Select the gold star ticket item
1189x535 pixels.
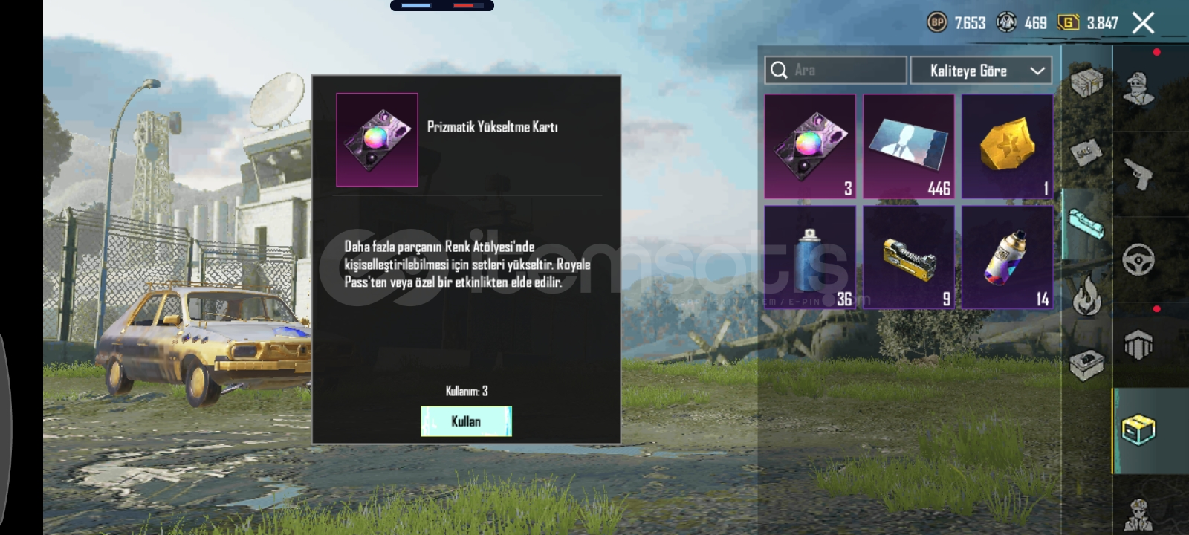pyautogui.click(x=1008, y=146)
